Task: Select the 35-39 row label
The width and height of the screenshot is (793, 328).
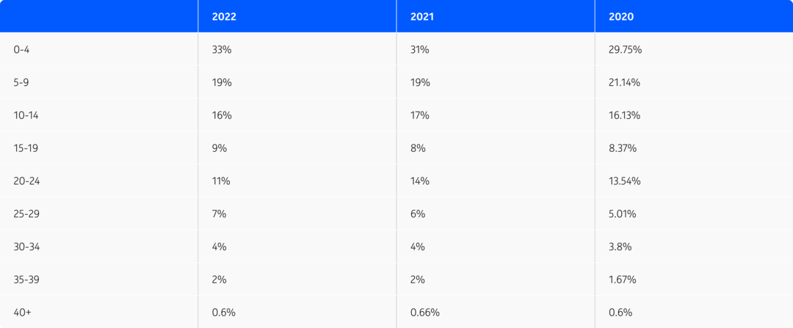Action: pyautogui.click(x=26, y=280)
